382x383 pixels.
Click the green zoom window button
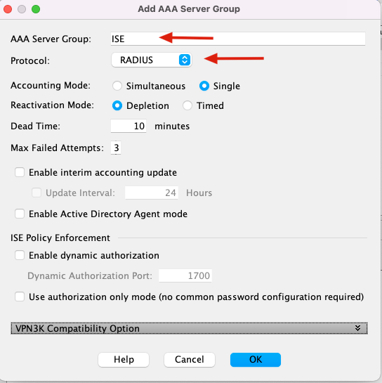click(x=36, y=9)
